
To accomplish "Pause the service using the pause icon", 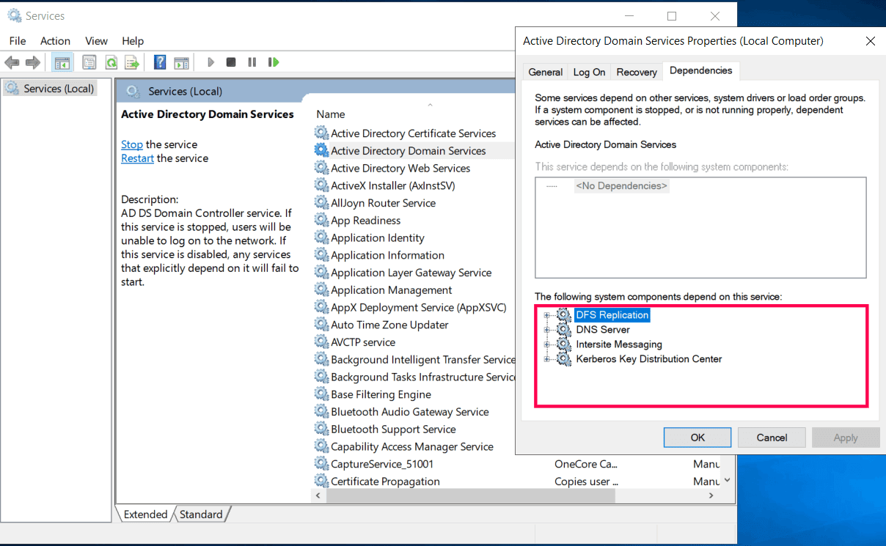I will pos(252,62).
